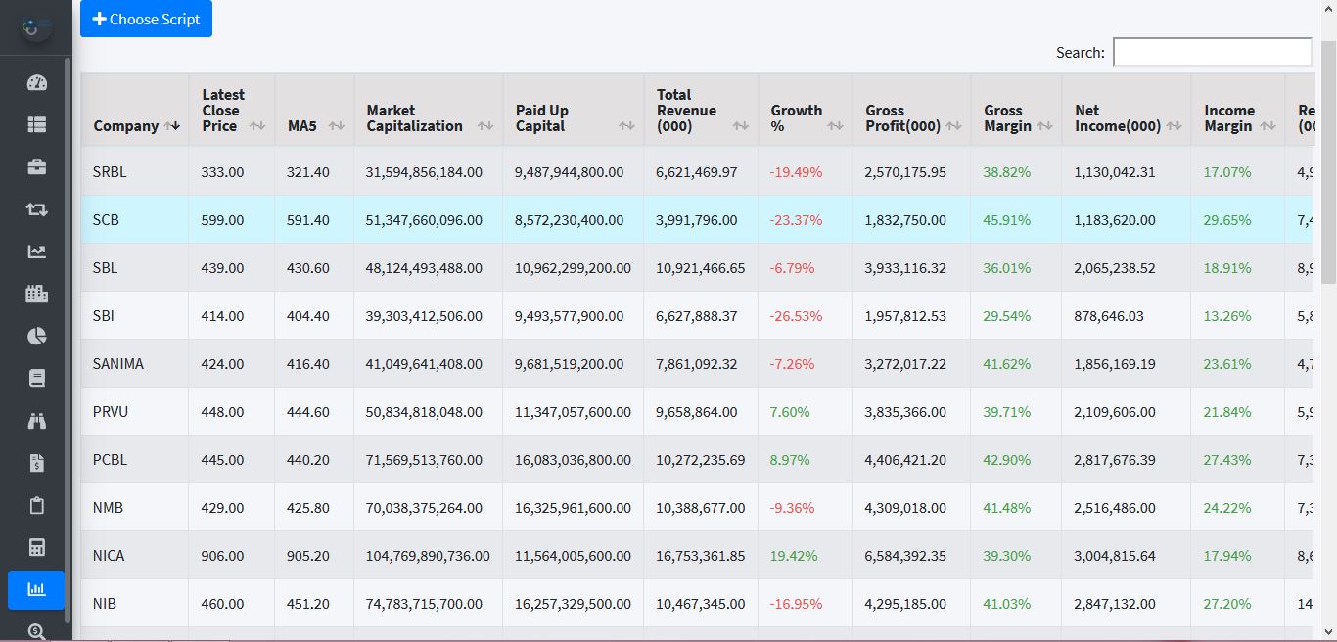The image size is (1337, 642).
Task: Click the buildings icon in sidebar
Action: [x=36, y=294]
